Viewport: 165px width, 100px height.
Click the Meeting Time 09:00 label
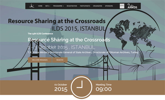pos(104,87)
